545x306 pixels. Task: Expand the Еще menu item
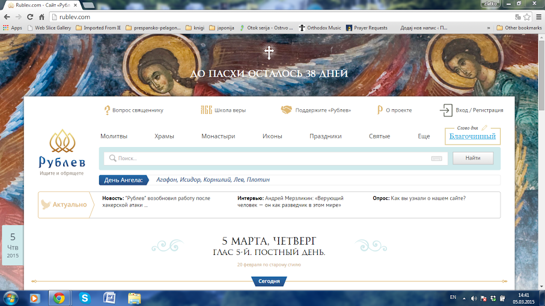pyautogui.click(x=424, y=136)
